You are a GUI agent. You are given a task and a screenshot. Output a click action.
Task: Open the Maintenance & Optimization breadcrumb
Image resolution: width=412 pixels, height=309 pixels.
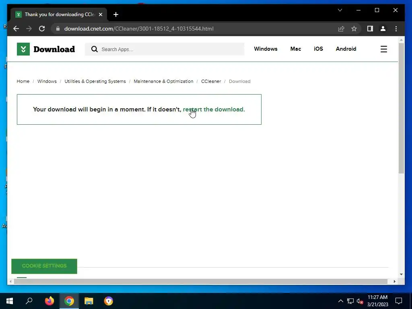click(x=163, y=81)
